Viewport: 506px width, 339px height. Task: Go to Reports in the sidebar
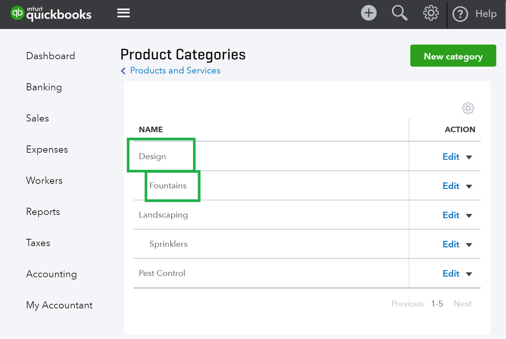(x=43, y=212)
